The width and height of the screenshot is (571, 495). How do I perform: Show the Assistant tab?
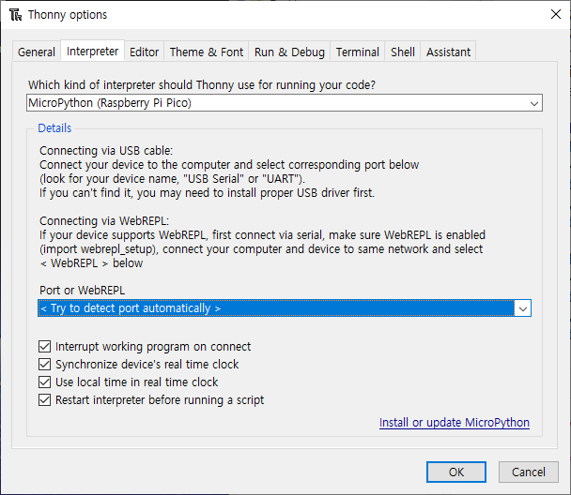[x=448, y=52]
